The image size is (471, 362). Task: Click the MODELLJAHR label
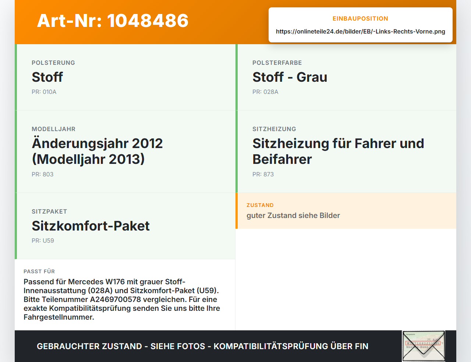coord(53,129)
